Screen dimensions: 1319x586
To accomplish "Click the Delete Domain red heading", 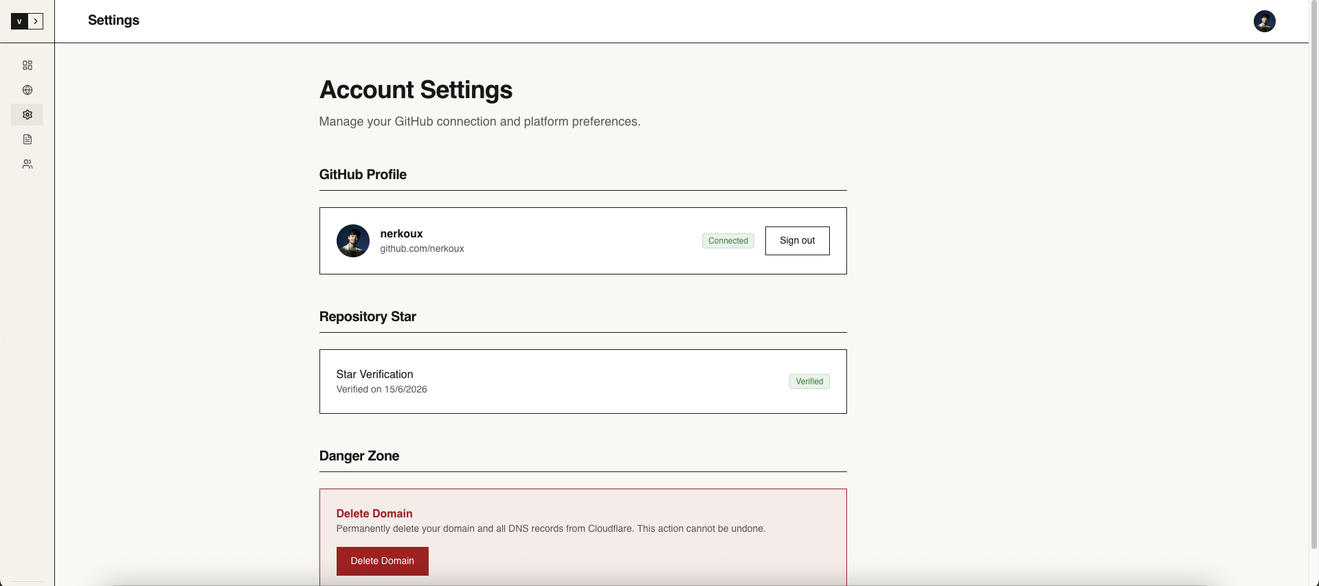I will 374,513.
